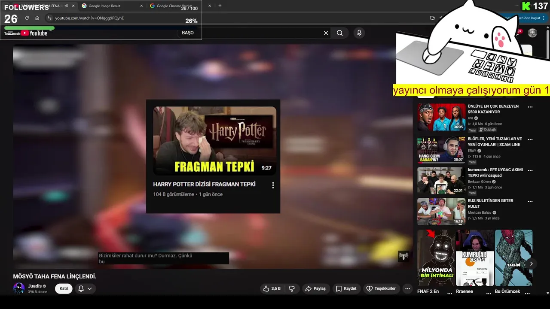Click the Berkcan Güven channel name
This screenshot has height=309, width=550.
[x=479, y=182]
